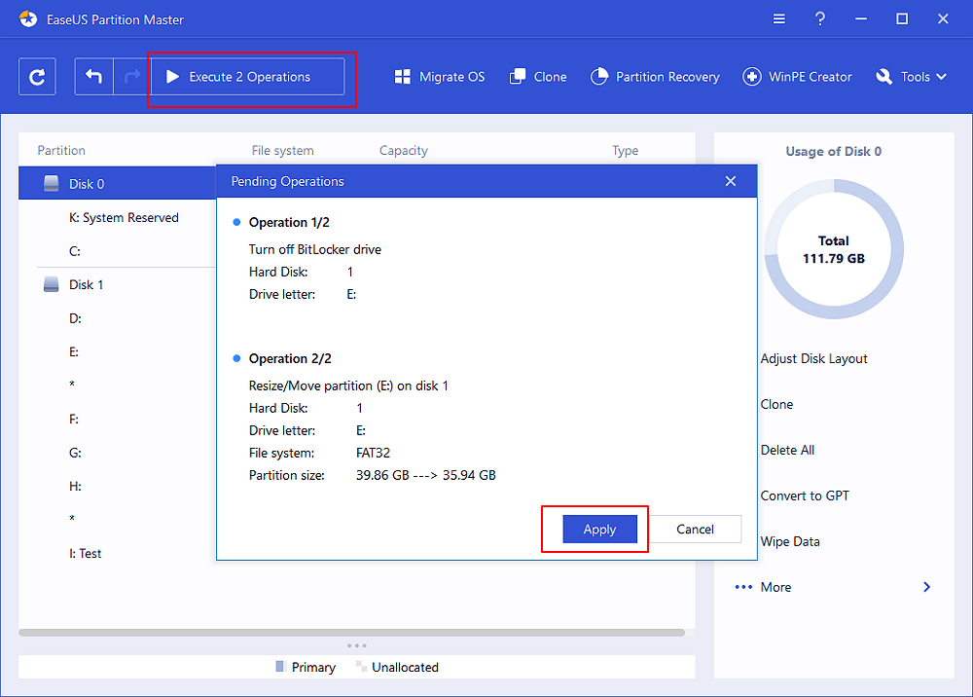Close the Pending Operations dialog
This screenshot has height=697, width=973.
coord(731,181)
